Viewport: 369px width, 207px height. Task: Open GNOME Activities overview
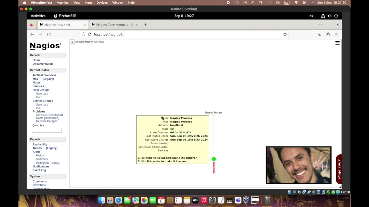click(38, 16)
